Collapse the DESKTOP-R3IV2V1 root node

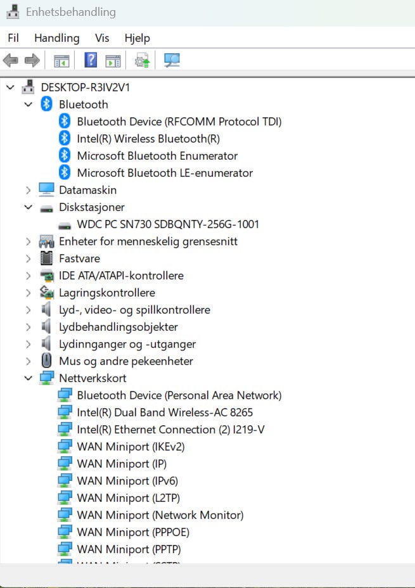click(10, 87)
